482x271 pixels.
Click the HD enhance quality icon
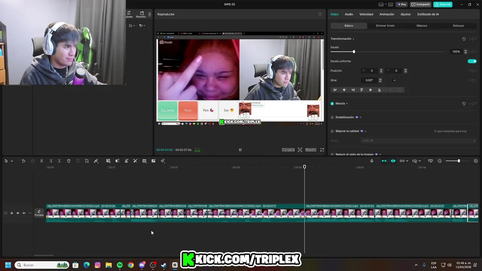144,161
